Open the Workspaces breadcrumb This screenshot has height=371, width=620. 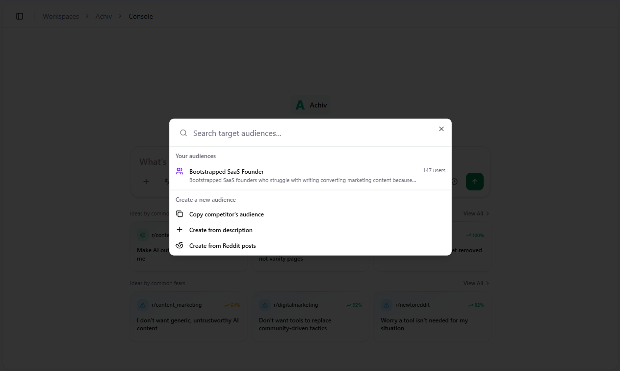point(61,16)
